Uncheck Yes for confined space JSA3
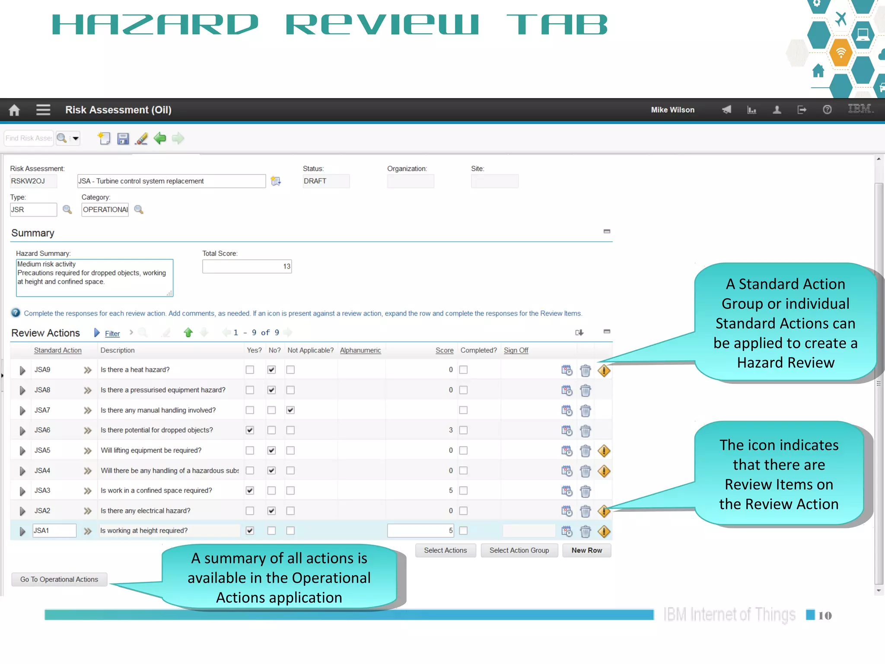The width and height of the screenshot is (885, 664). coord(250,491)
